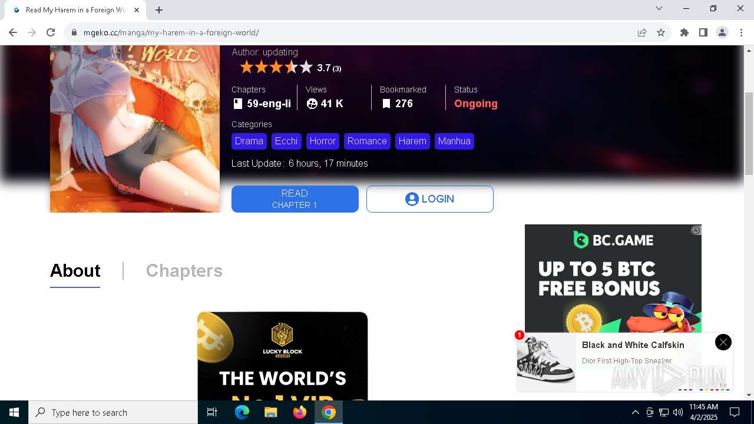Click the share page icon
The image size is (754, 424).
[642, 32]
